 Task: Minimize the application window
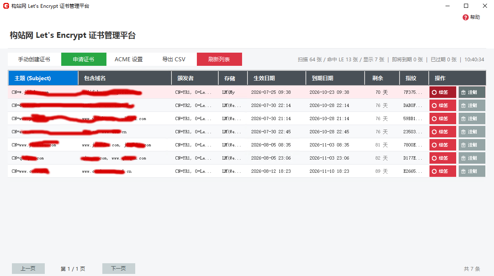pos(447,6)
